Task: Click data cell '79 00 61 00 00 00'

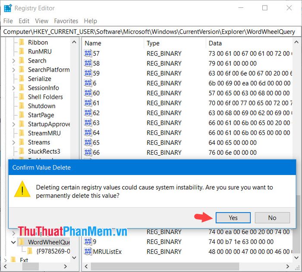Action: pyautogui.click(x=233, y=63)
